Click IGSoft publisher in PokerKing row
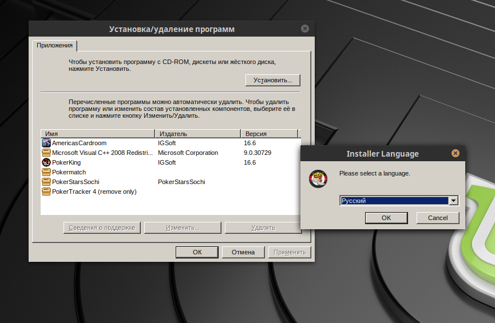This screenshot has width=495, height=323. point(167,162)
